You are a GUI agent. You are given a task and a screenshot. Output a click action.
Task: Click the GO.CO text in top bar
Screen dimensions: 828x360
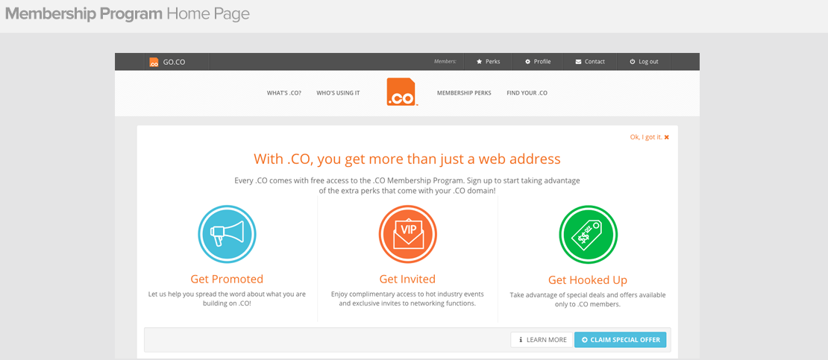175,62
